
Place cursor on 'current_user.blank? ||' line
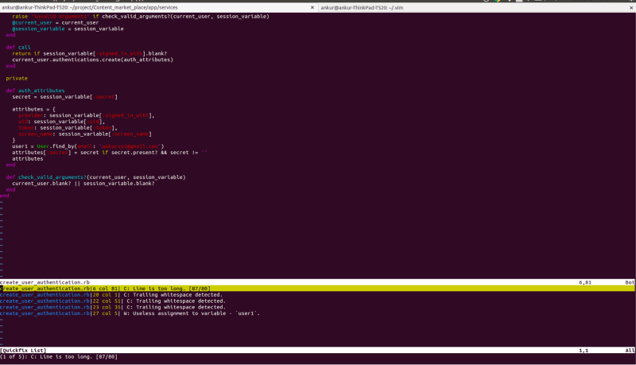(83, 184)
